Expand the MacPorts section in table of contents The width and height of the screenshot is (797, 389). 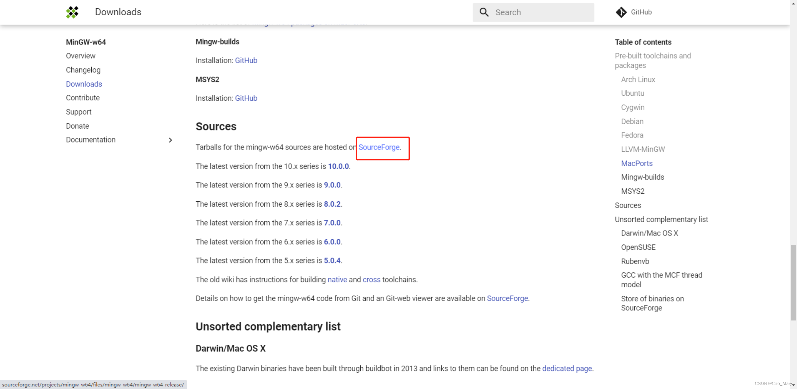tap(636, 163)
